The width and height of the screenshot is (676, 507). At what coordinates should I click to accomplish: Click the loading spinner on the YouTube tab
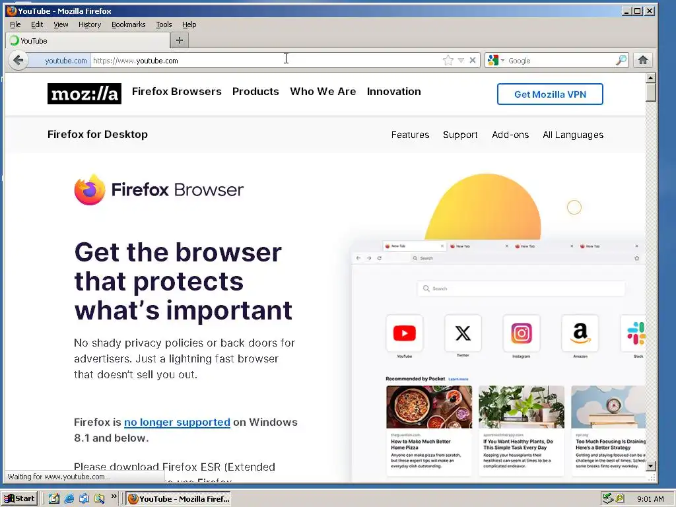coord(15,40)
